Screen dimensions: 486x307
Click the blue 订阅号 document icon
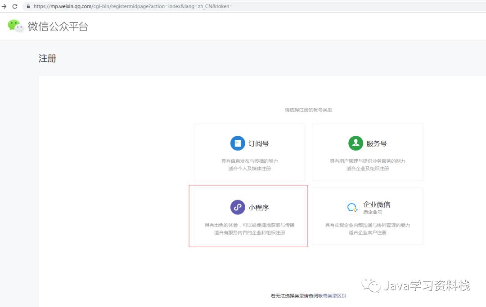click(x=238, y=143)
